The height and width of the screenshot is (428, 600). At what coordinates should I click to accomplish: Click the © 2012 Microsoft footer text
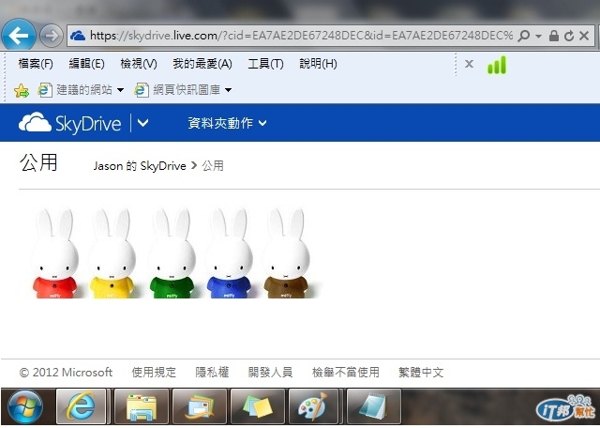click(x=66, y=373)
